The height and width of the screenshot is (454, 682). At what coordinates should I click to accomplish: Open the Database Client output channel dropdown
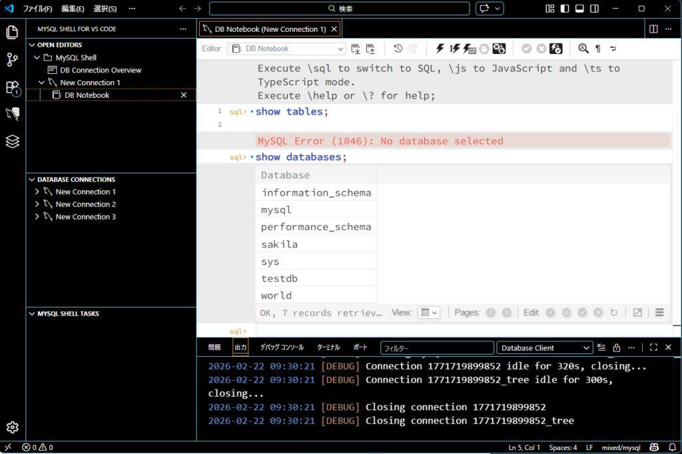tap(544, 347)
